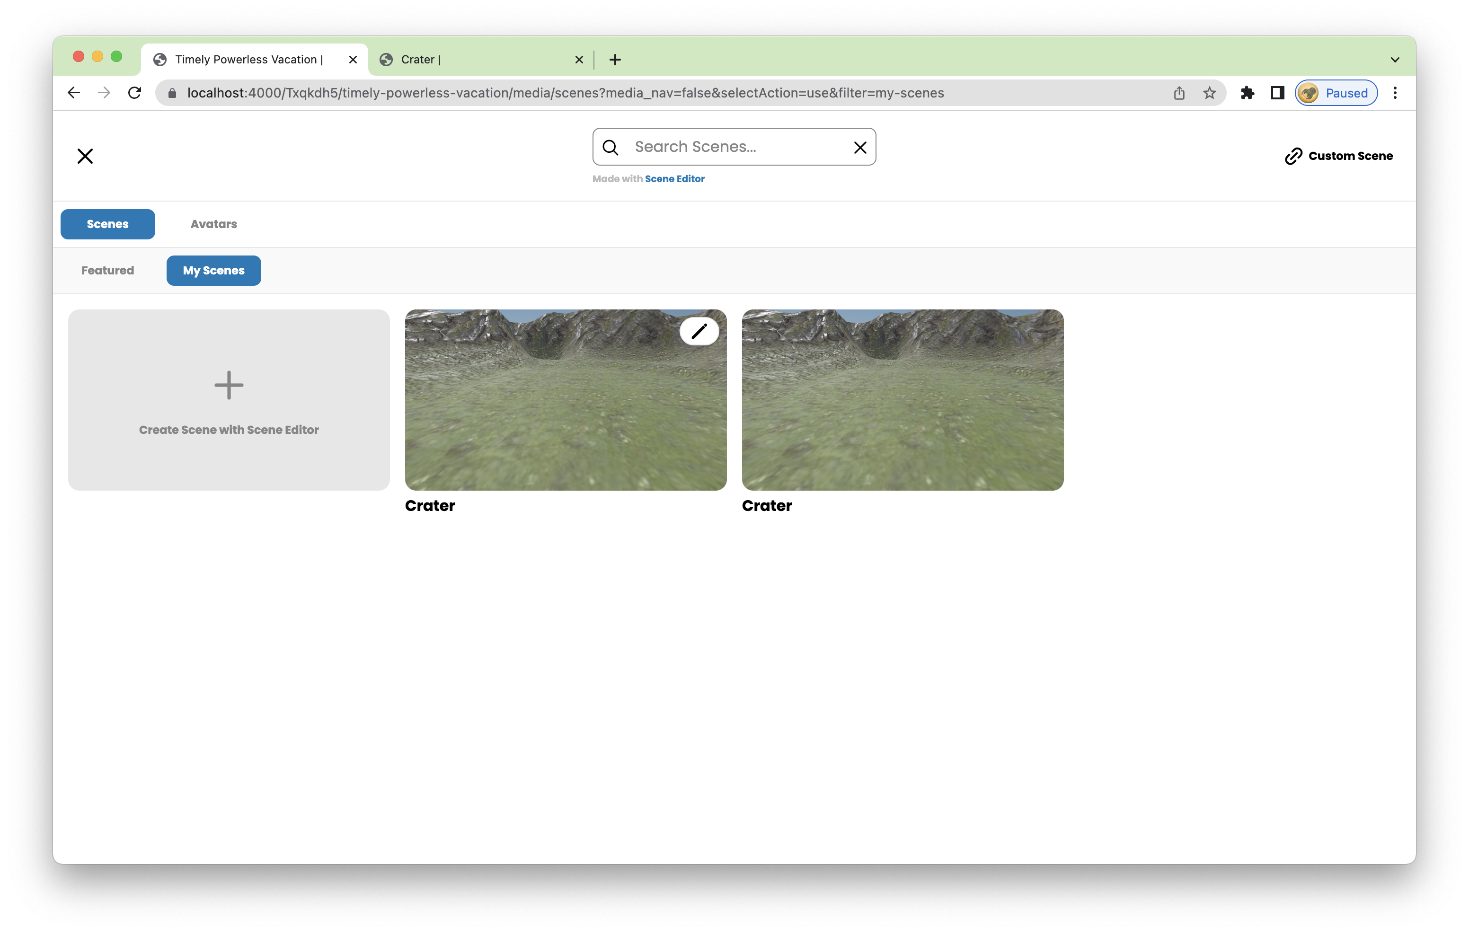Focus the Search Scenes input field

coord(734,147)
